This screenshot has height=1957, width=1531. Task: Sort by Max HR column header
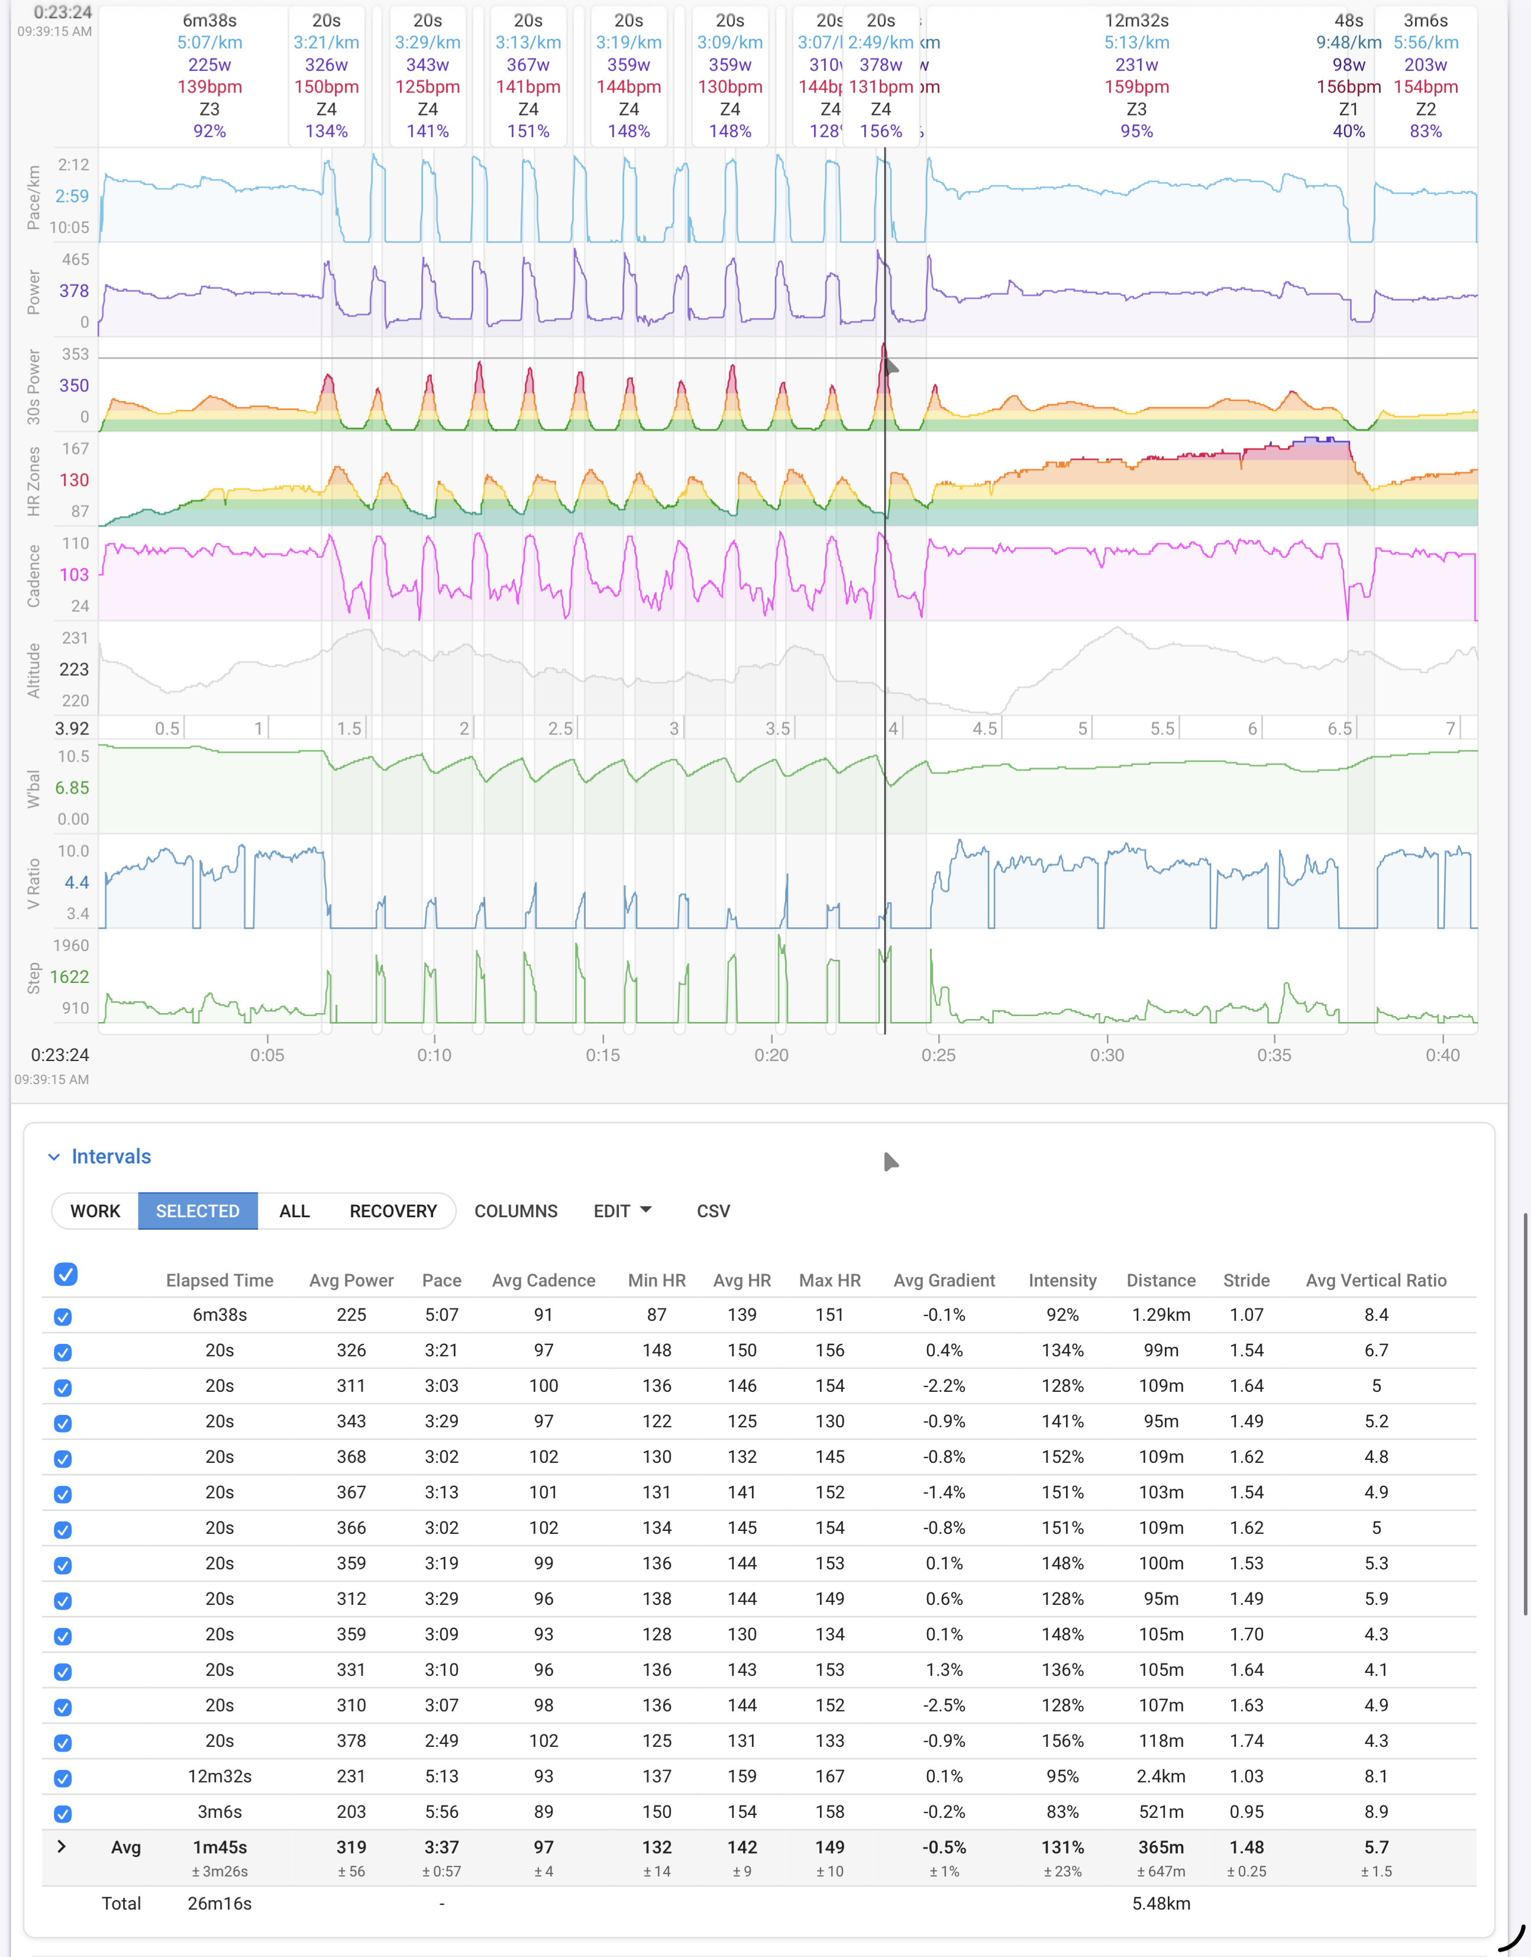click(x=829, y=1280)
